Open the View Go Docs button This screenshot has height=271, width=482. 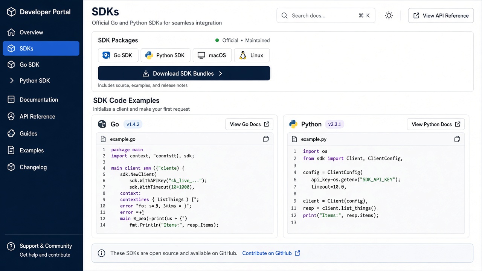(249, 124)
